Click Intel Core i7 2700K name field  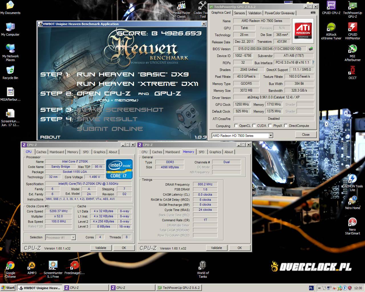[x=75, y=162]
